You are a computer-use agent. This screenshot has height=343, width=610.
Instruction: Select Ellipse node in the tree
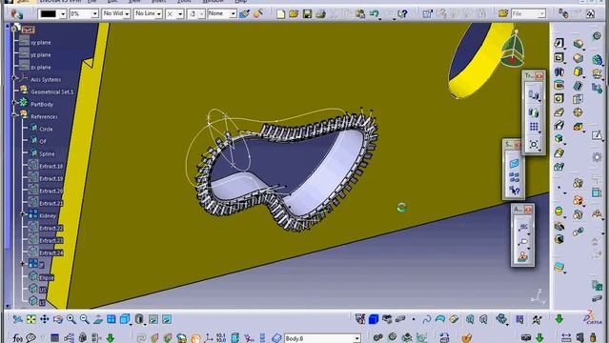point(47,277)
